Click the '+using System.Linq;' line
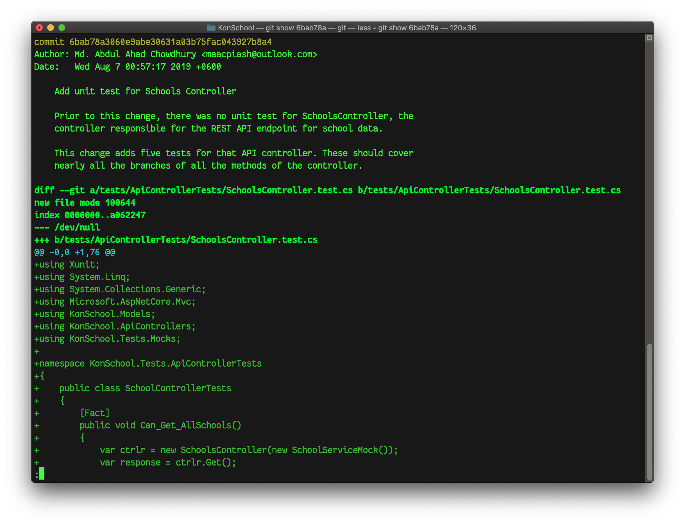The image size is (685, 524). [82, 277]
